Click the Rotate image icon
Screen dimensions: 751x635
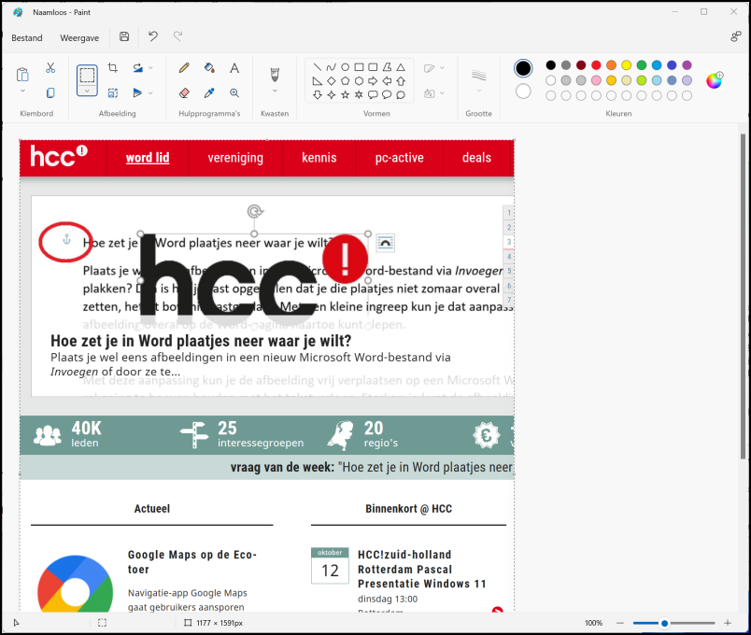pyautogui.click(x=137, y=67)
